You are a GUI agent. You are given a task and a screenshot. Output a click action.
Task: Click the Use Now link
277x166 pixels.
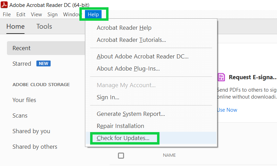pyautogui.click(x=227, y=110)
